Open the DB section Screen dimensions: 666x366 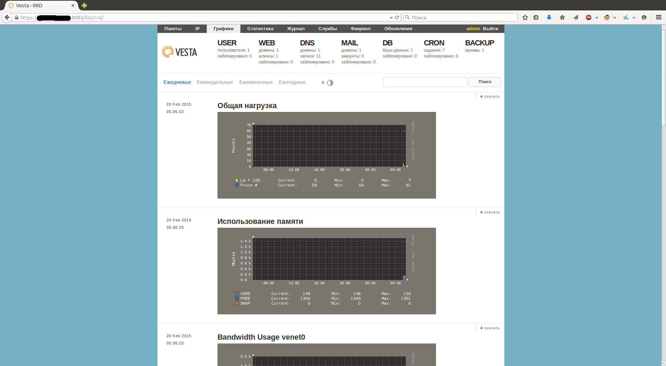(x=387, y=43)
